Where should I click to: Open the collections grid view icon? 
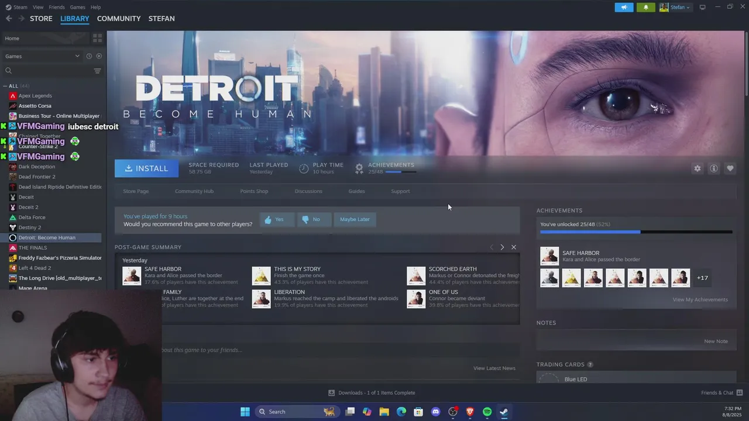click(97, 38)
